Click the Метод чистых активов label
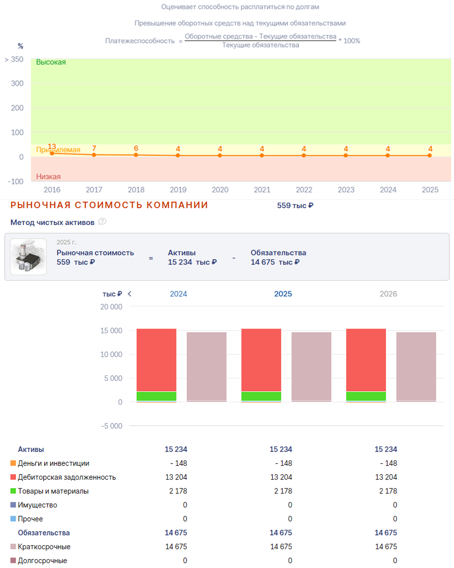 (x=53, y=222)
